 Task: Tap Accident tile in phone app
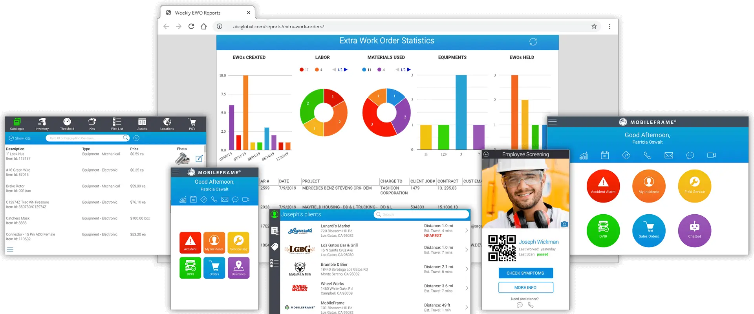click(190, 243)
